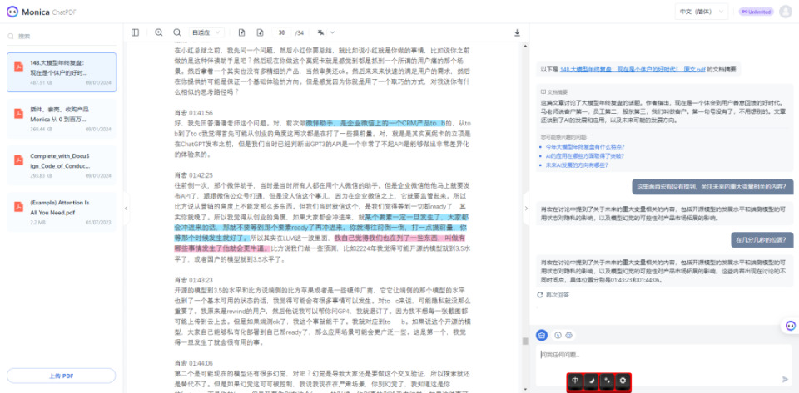The image size is (799, 393).
Task: Download the current PDF
Action: tap(517, 32)
